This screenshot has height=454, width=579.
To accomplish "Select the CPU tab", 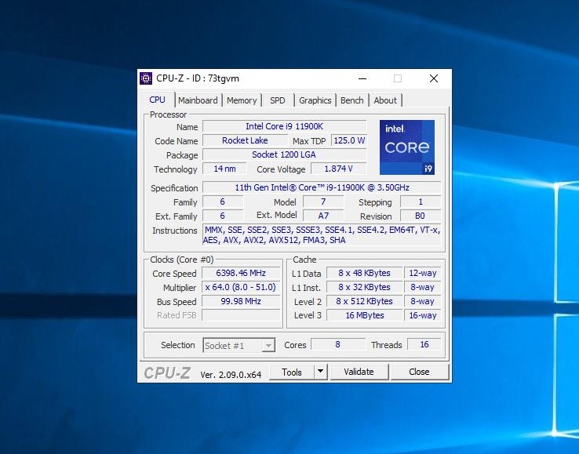I will tap(158, 100).
